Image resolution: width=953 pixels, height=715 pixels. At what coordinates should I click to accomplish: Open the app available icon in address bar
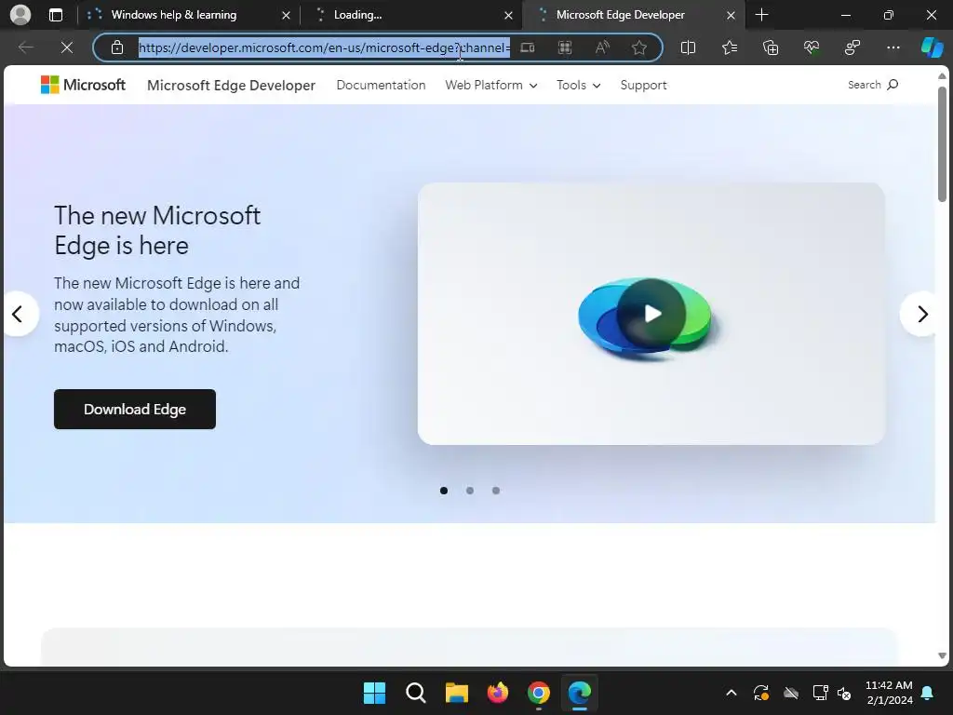(x=528, y=47)
